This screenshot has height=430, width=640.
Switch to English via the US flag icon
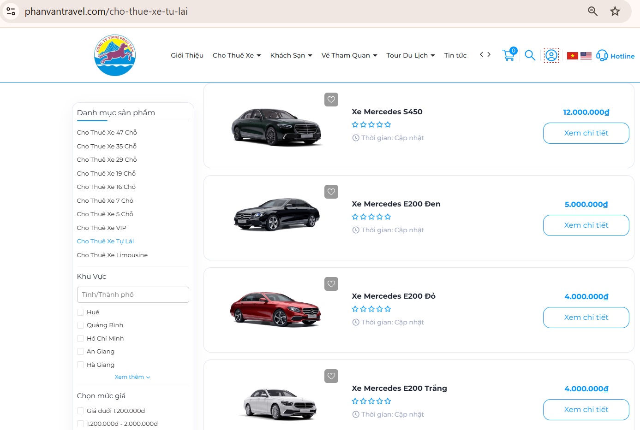[586, 55]
